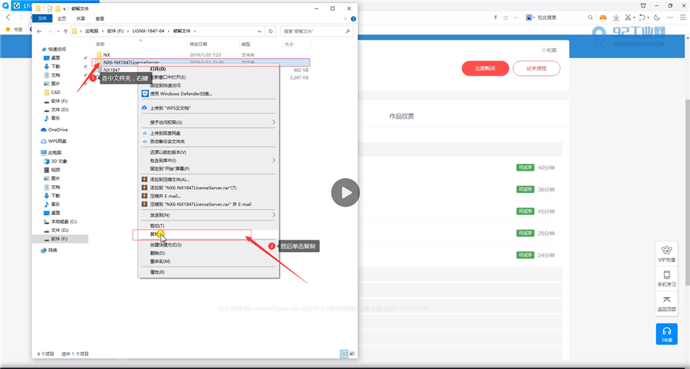690x369 pixels.
Task: Go up one folder level in Explorer
Action: [66, 31]
